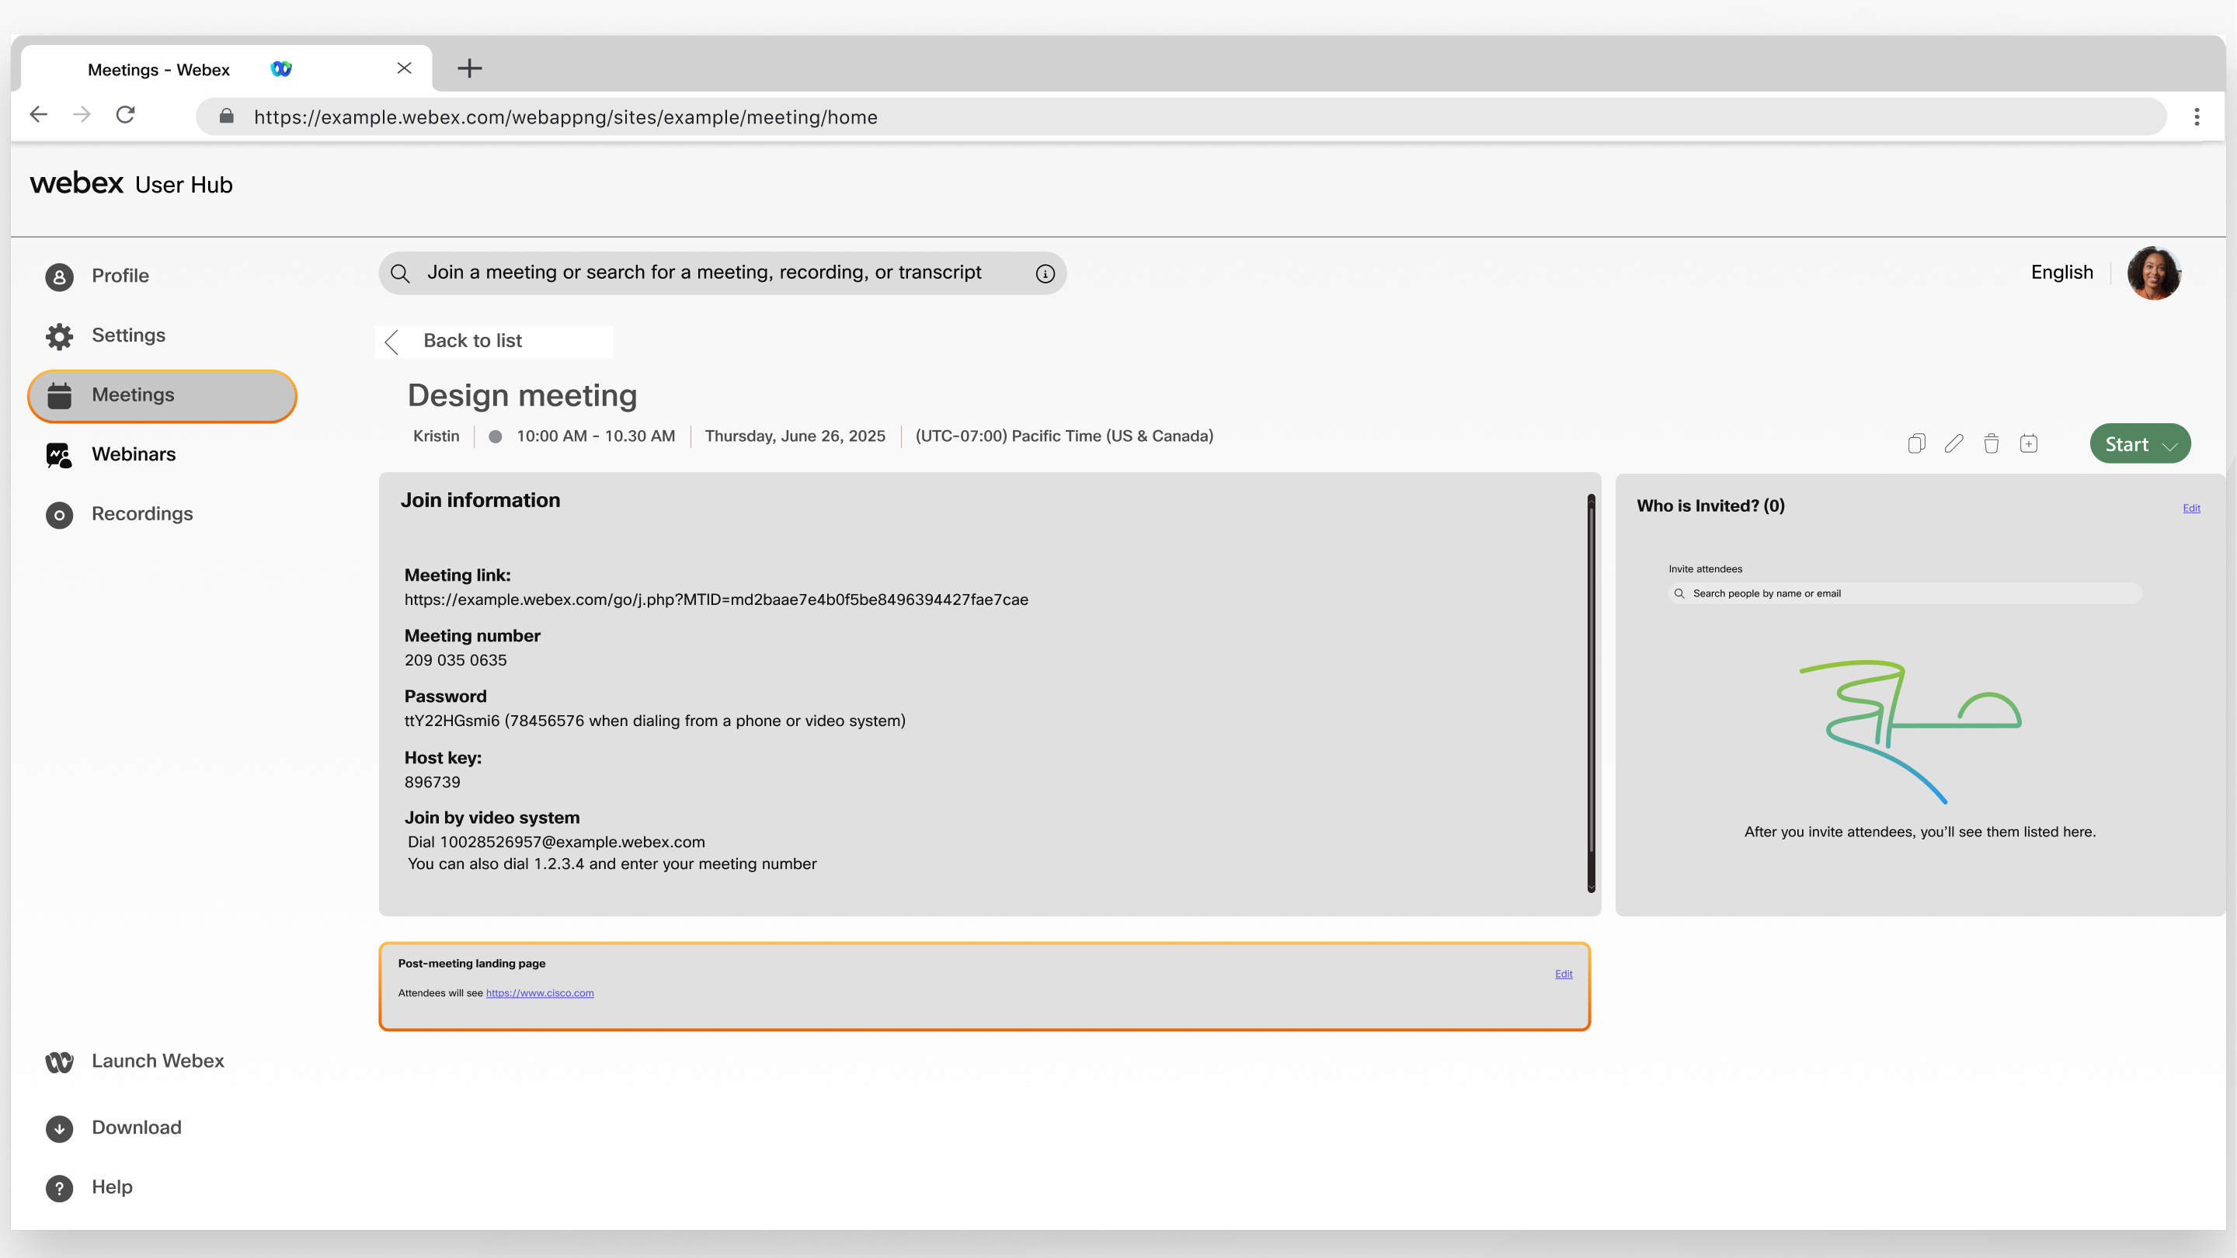Click the search magnifier icon
The image size is (2237, 1258).
pos(399,273)
